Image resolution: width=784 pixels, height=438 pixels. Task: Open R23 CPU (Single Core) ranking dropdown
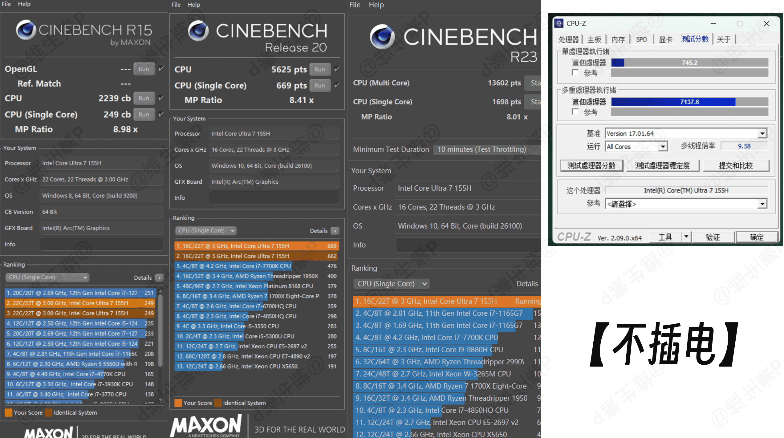pyautogui.click(x=391, y=284)
